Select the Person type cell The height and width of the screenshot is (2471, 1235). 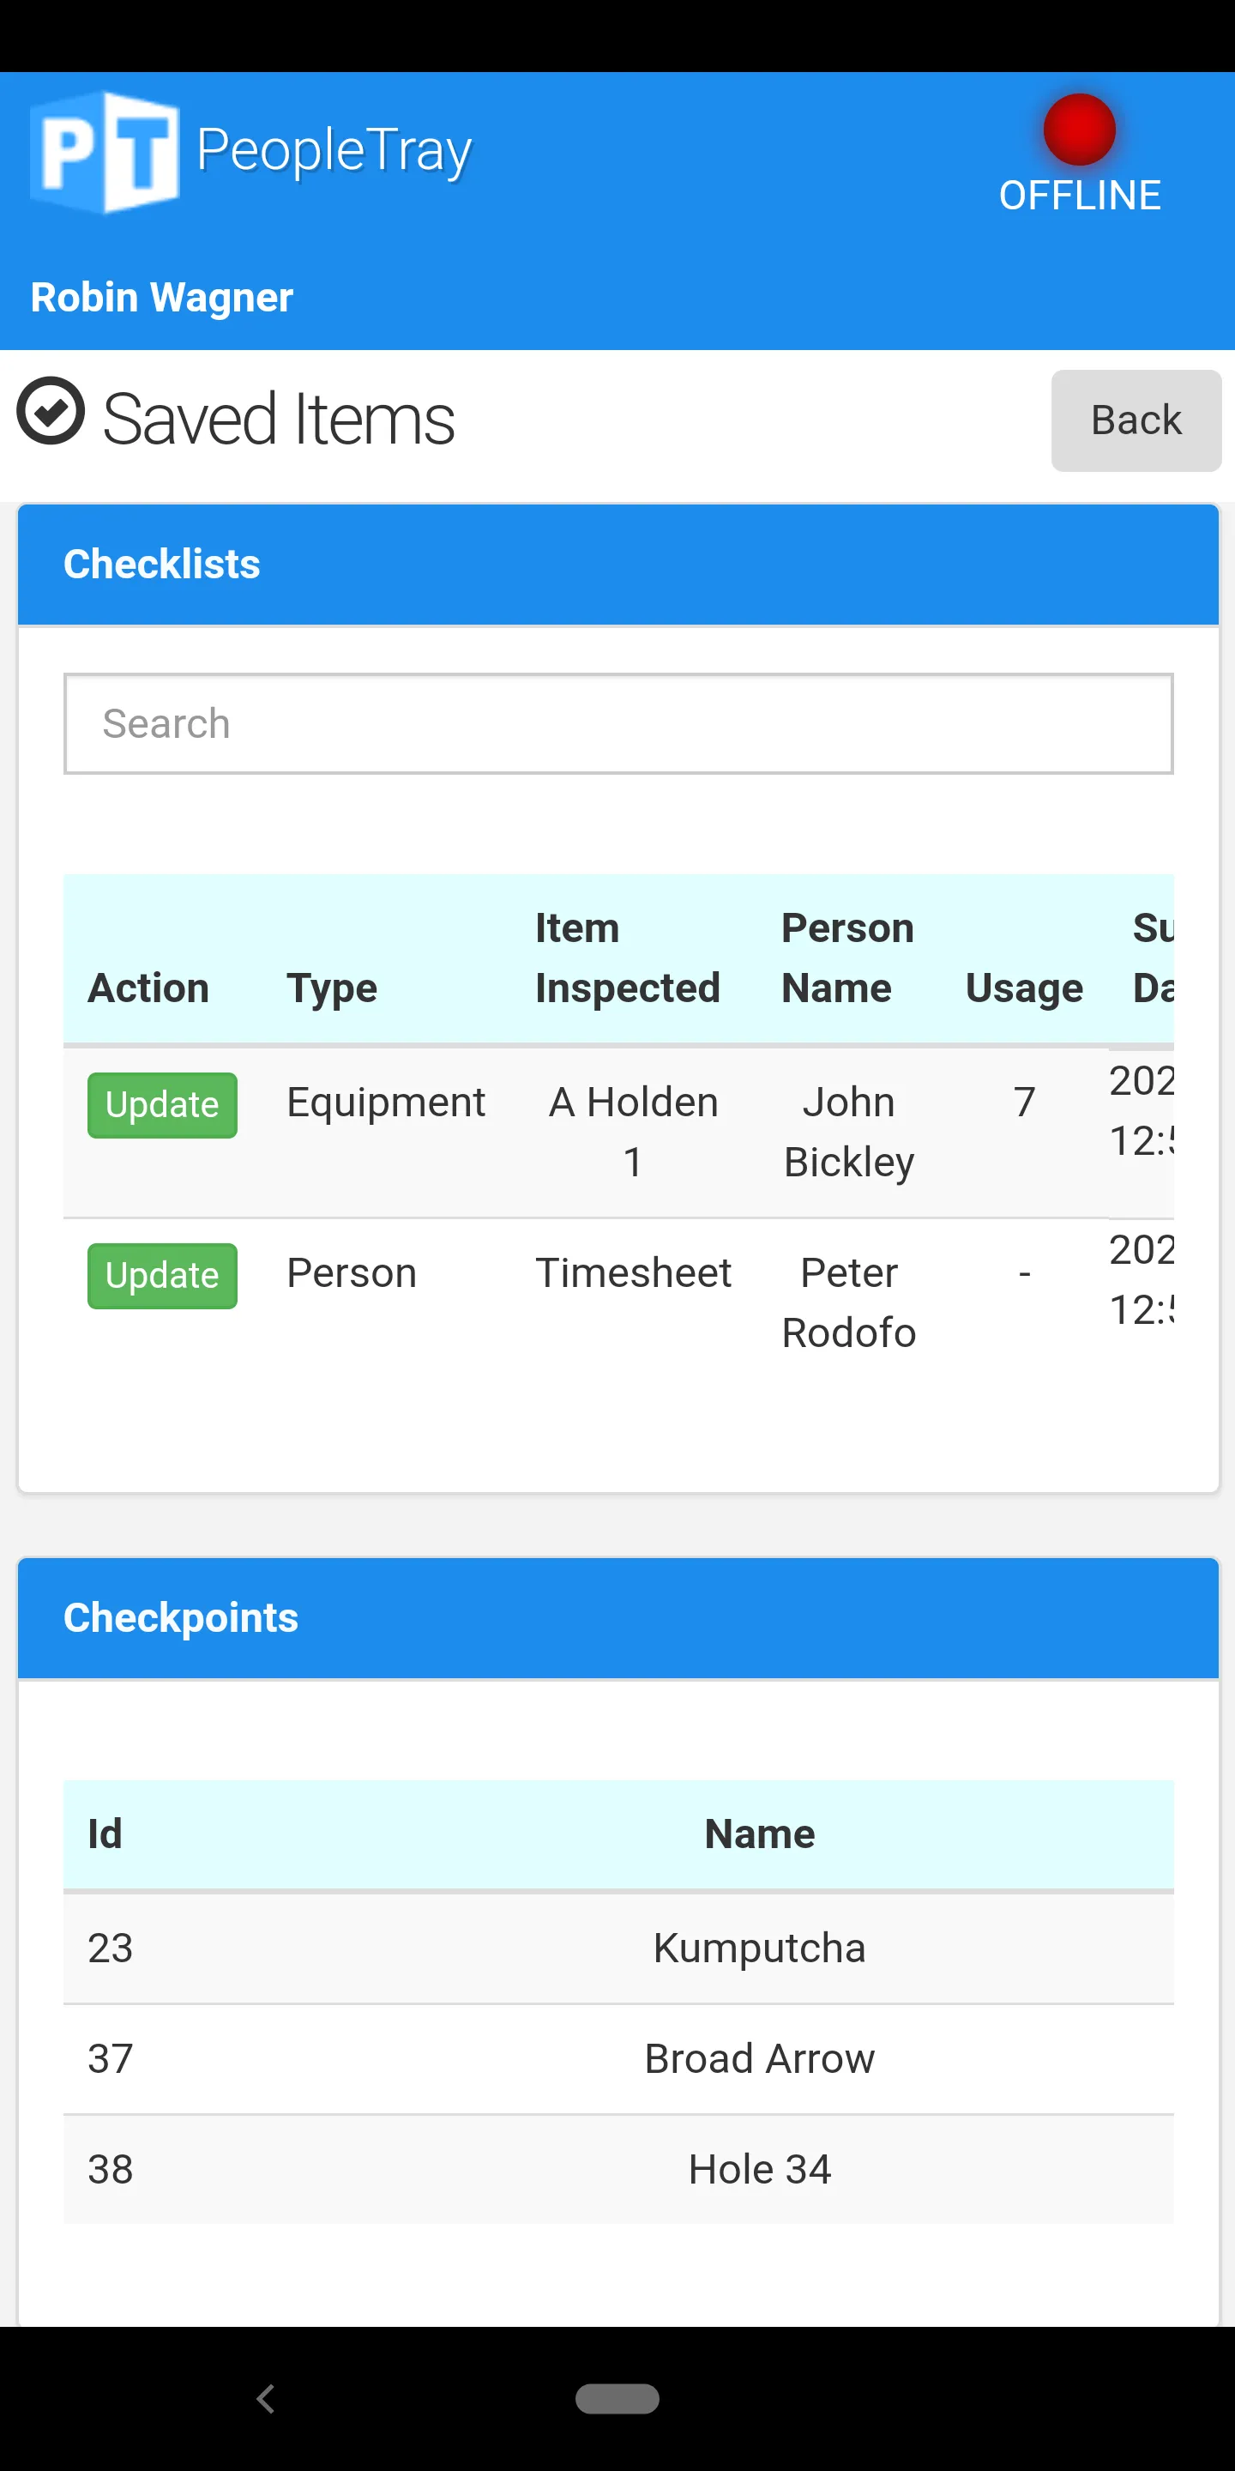tap(352, 1273)
